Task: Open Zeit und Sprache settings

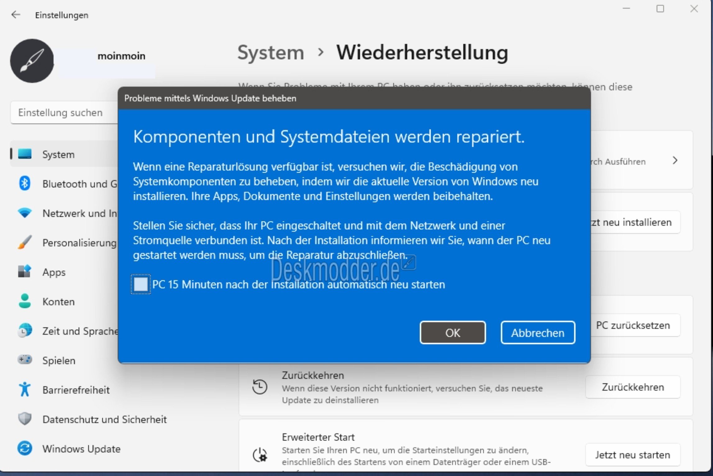Action: [65, 331]
